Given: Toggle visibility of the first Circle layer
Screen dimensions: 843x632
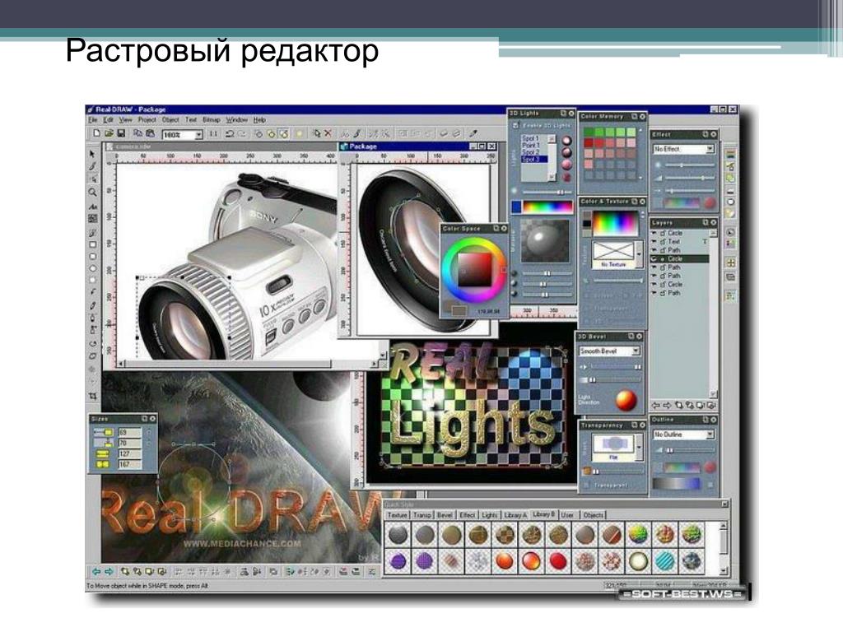Looking at the screenshot, I should (x=654, y=233).
